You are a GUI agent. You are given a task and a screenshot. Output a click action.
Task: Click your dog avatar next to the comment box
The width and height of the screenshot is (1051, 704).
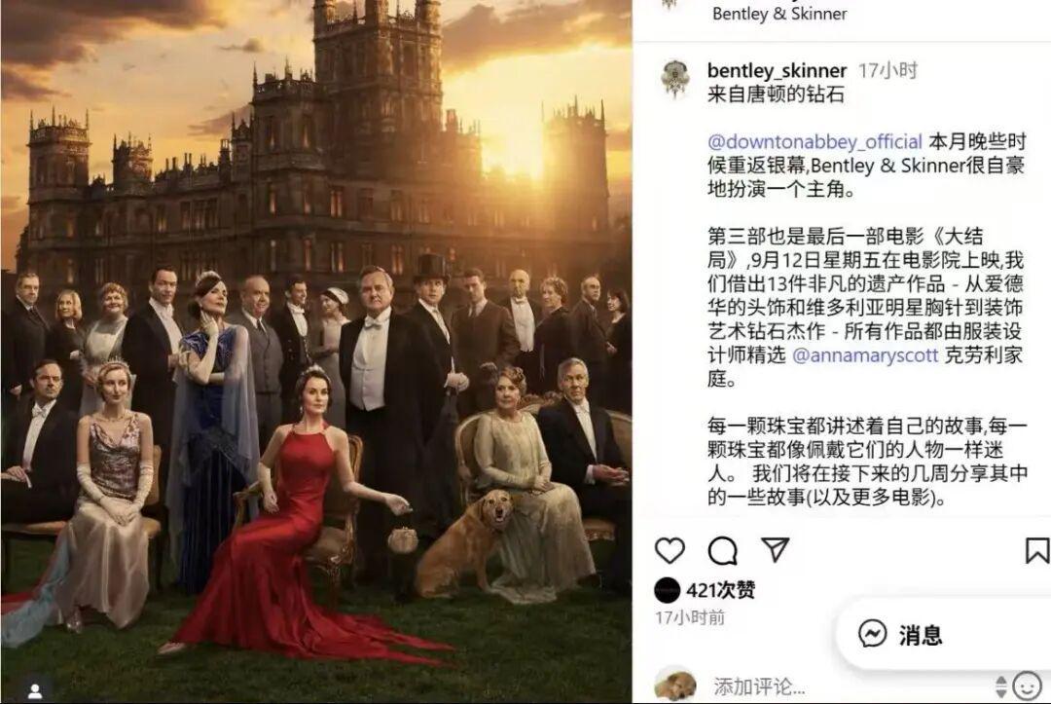pos(674,685)
